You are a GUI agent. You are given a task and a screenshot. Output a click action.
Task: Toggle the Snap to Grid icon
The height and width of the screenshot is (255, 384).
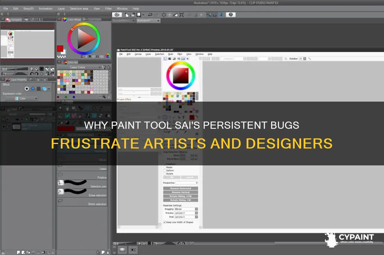coord(220,15)
